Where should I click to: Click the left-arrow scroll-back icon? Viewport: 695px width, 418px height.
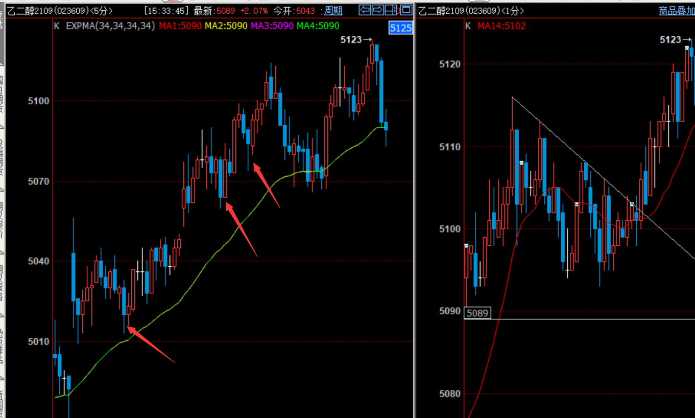tap(365, 10)
